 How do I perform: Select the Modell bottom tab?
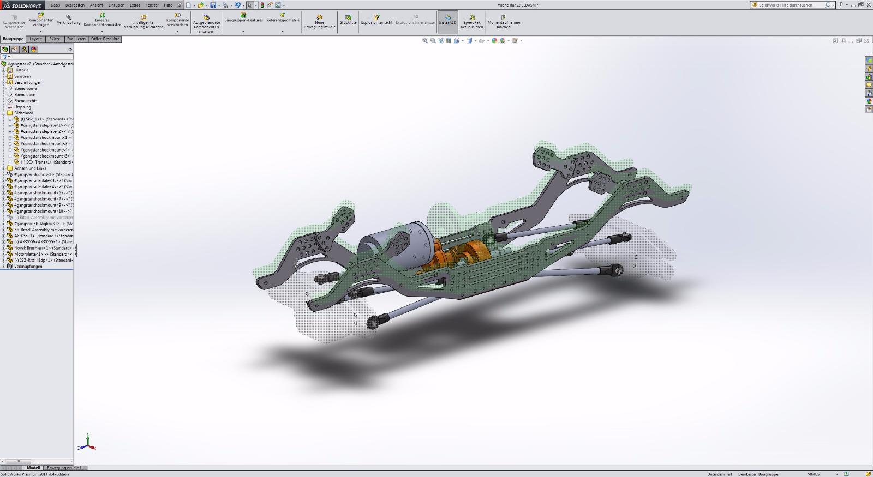point(33,468)
